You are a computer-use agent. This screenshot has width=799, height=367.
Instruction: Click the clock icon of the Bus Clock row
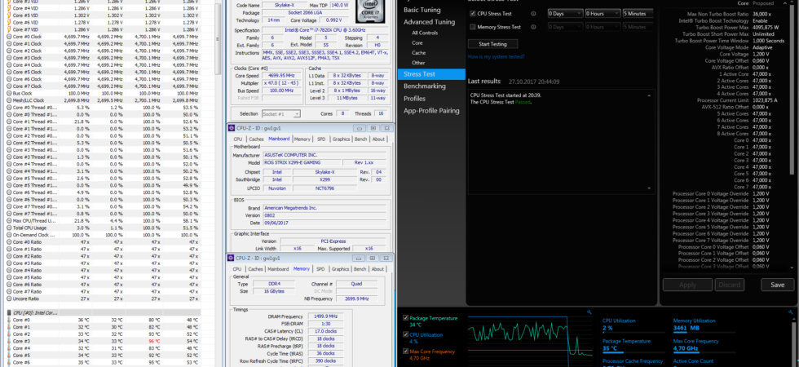coord(9,94)
